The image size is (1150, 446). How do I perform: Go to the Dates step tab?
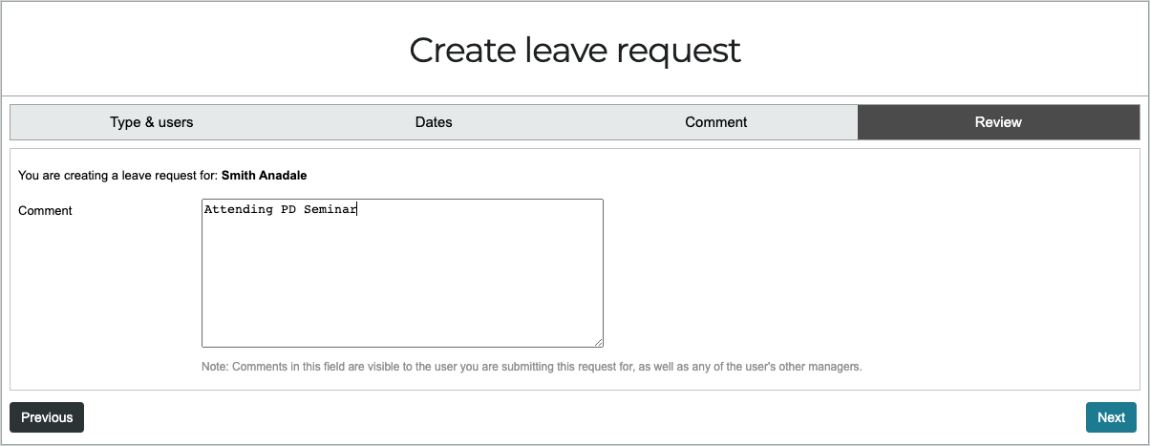coord(434,122)
